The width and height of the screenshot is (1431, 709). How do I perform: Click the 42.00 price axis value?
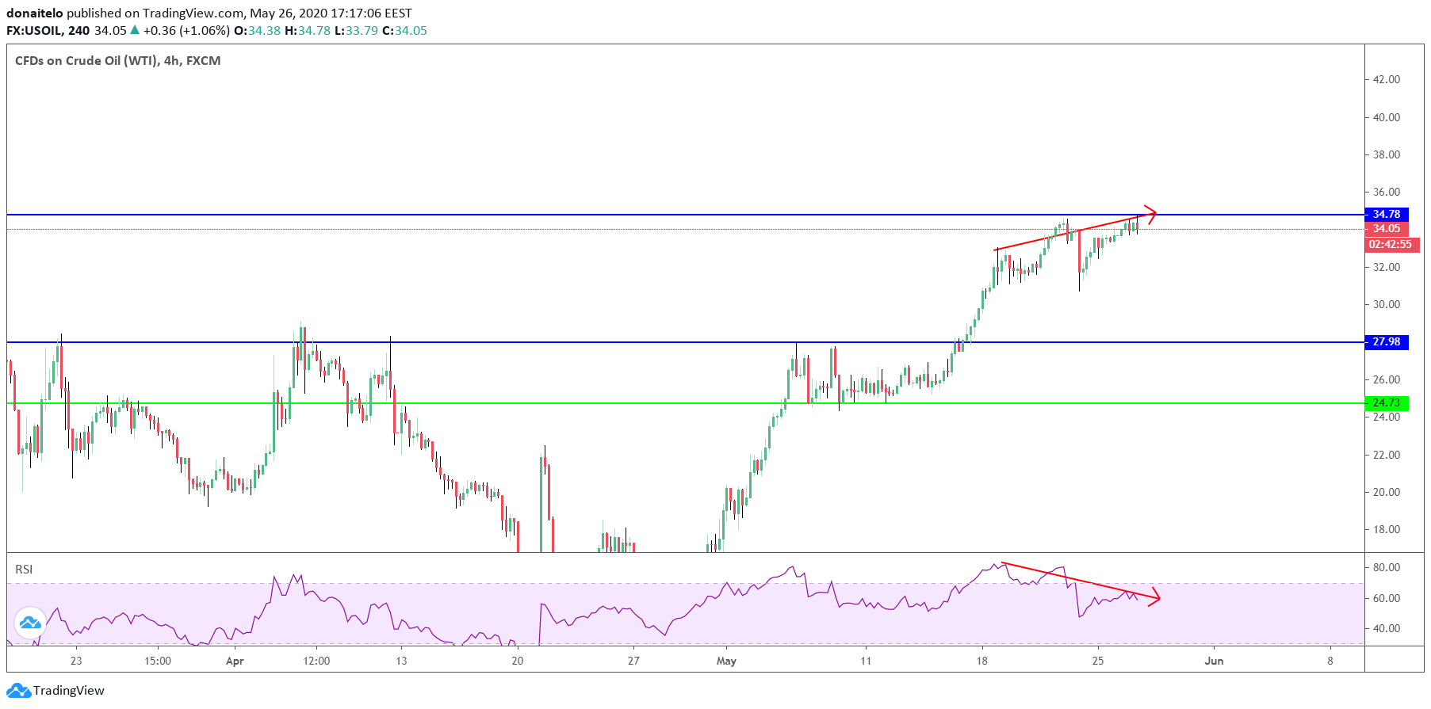[x=1387, y=79]
